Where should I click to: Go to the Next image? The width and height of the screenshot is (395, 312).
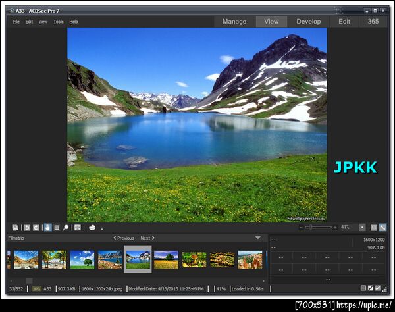(x=147, y=238)
